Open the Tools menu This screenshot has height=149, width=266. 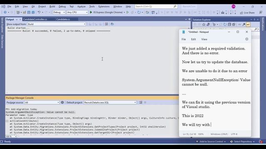[92, 7]
